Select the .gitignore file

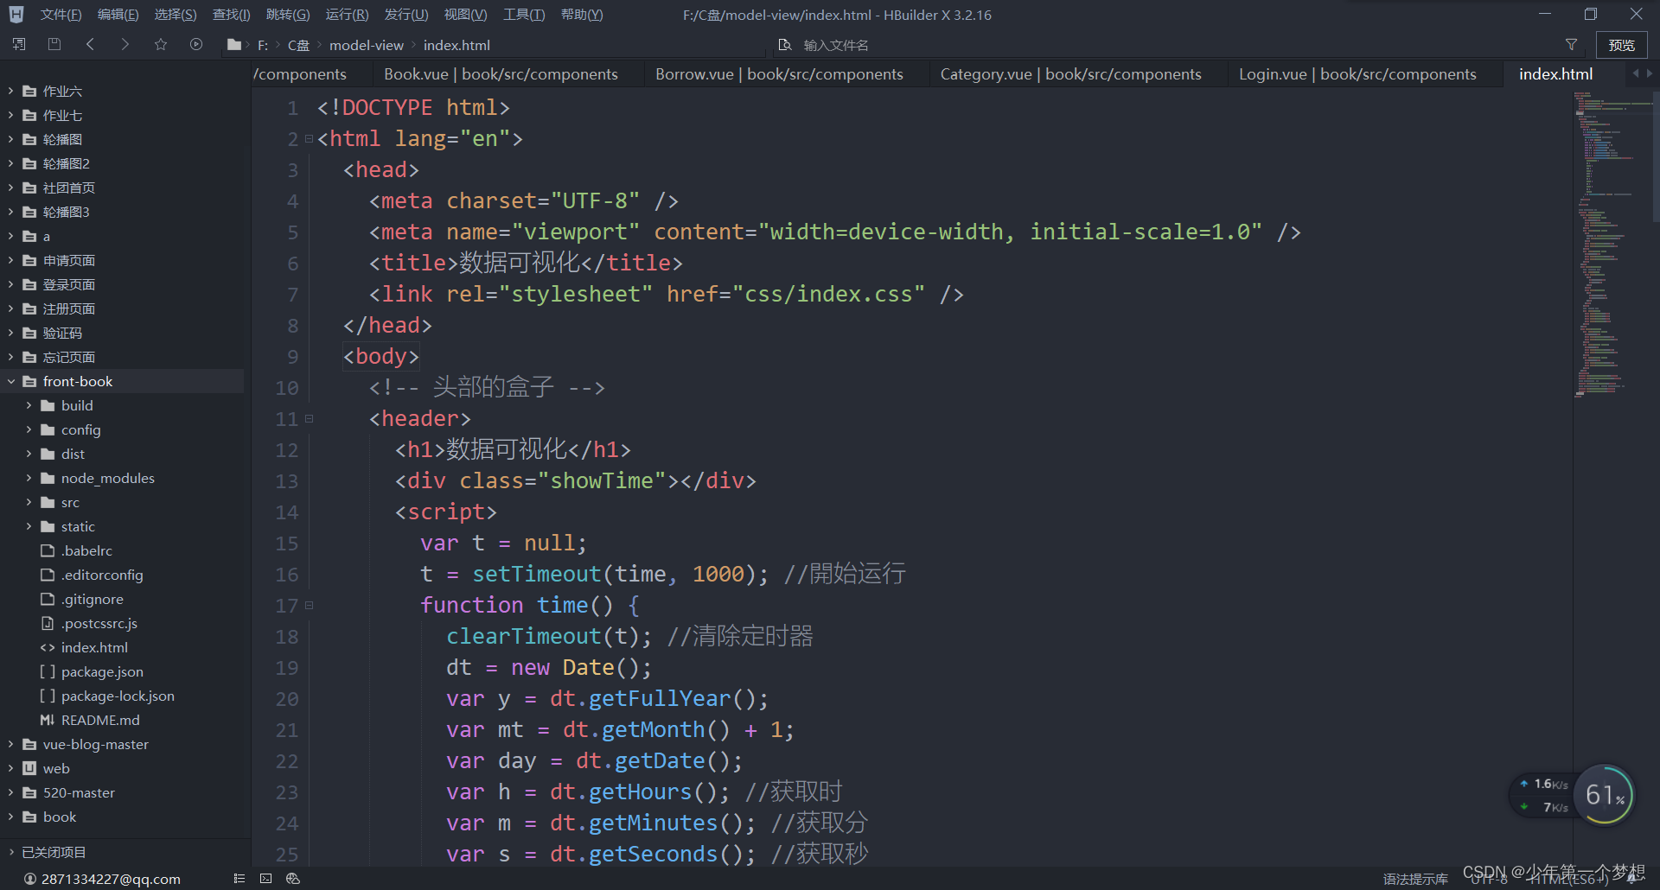tap(92, 599)
